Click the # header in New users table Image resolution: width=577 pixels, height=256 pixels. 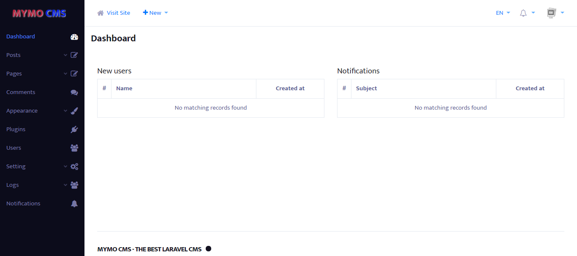click(104, 89)
